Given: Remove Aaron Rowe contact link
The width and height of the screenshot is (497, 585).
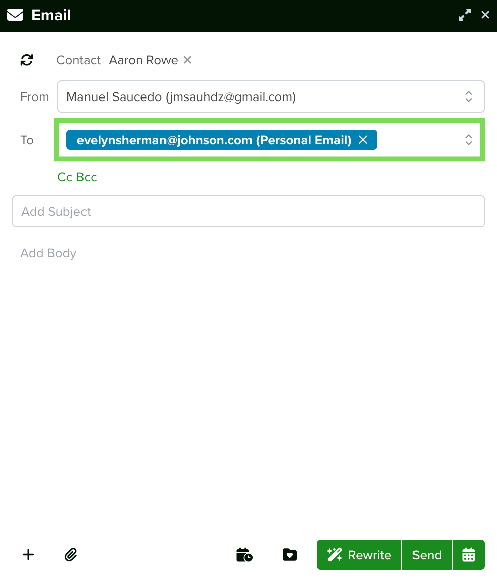Looking at the screenshot, I should pos(188,60).
